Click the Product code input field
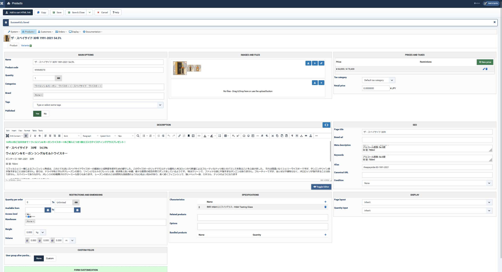Viewport: 502px width, 272px height. (98, 70)
